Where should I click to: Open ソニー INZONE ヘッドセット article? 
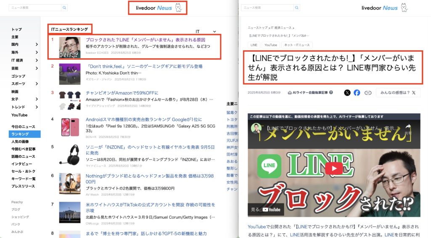pyautogui.click(x=150, y=150)
